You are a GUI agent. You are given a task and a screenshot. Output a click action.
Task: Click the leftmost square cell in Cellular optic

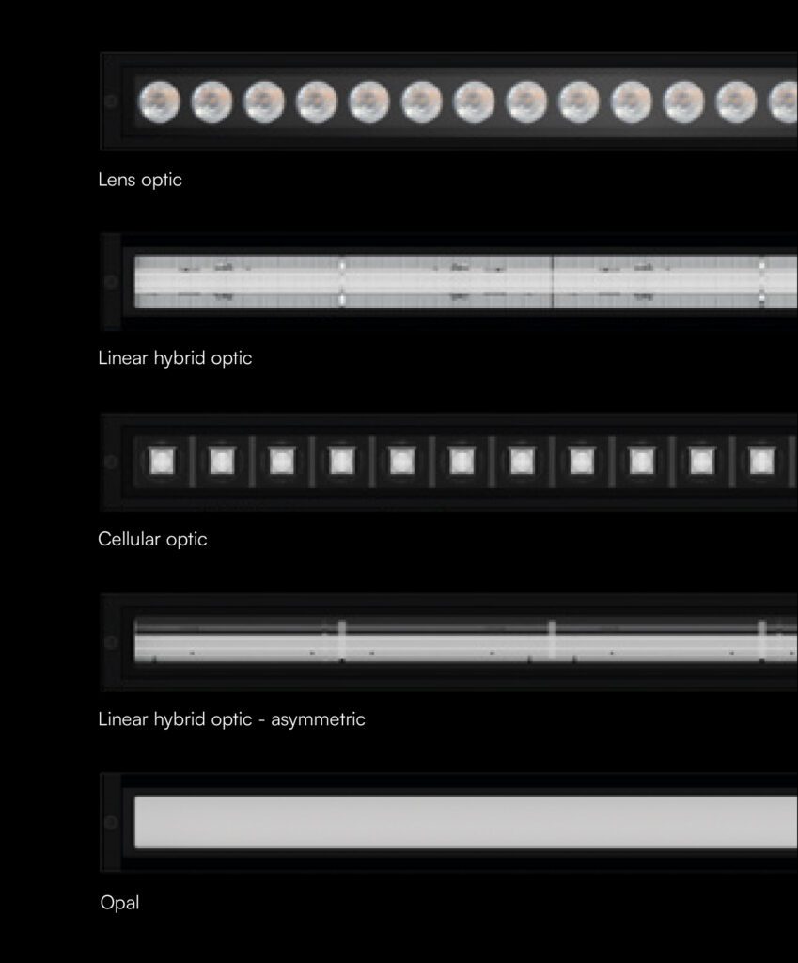[x=162, y=461]
